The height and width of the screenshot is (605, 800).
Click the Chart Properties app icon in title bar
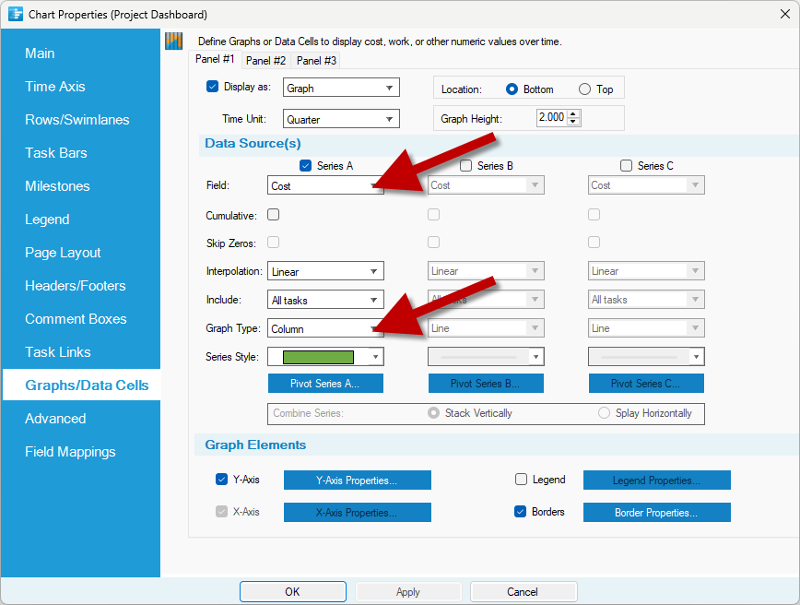point(16,14)
